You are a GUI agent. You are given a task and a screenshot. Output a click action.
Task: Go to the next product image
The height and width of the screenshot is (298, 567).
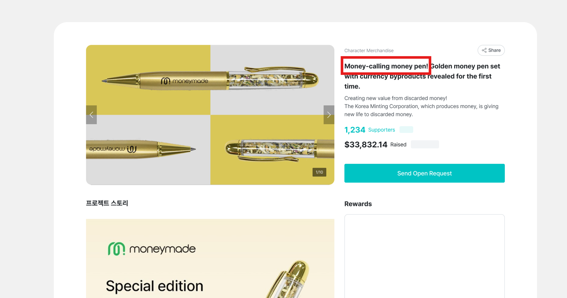point(329,115)
